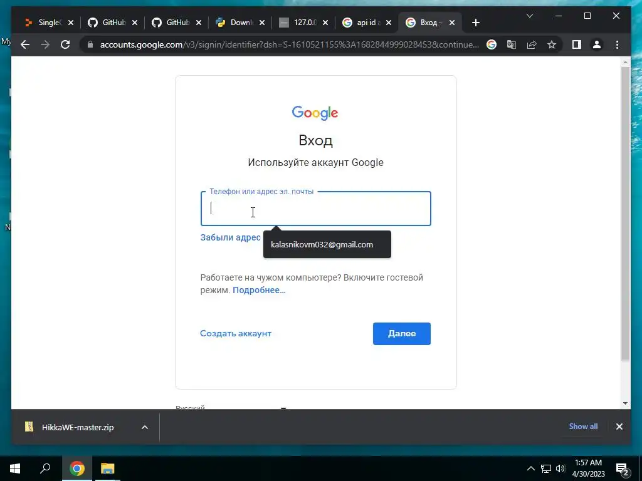
Task: Click the Далее button
Action: click(x=402, y=333)
